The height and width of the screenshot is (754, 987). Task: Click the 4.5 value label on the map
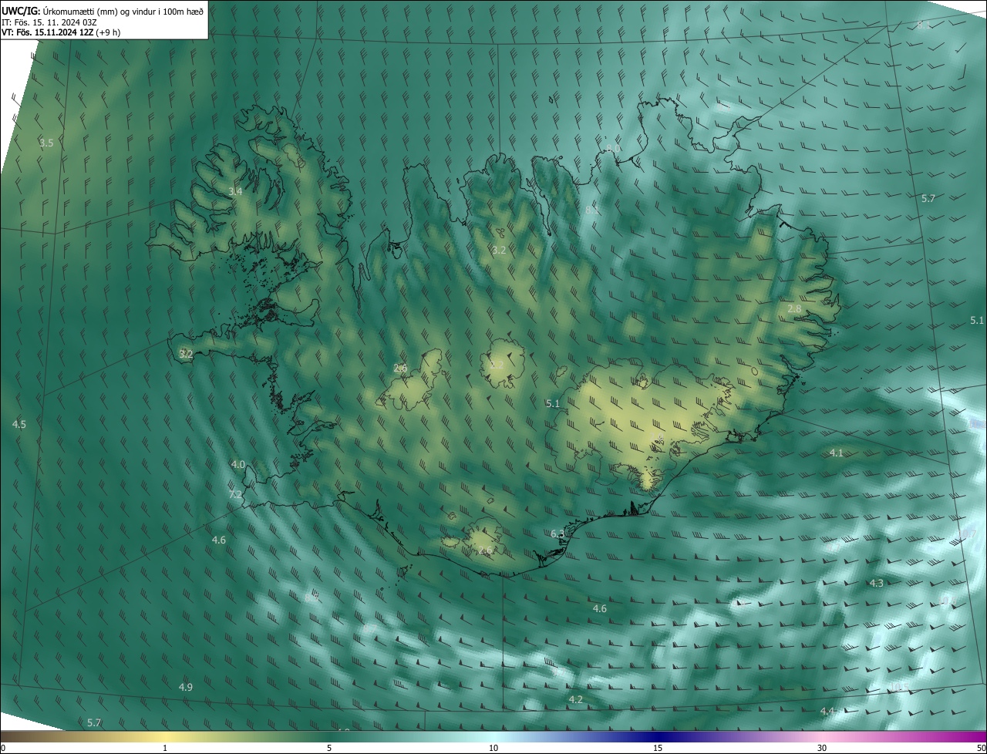19,424
